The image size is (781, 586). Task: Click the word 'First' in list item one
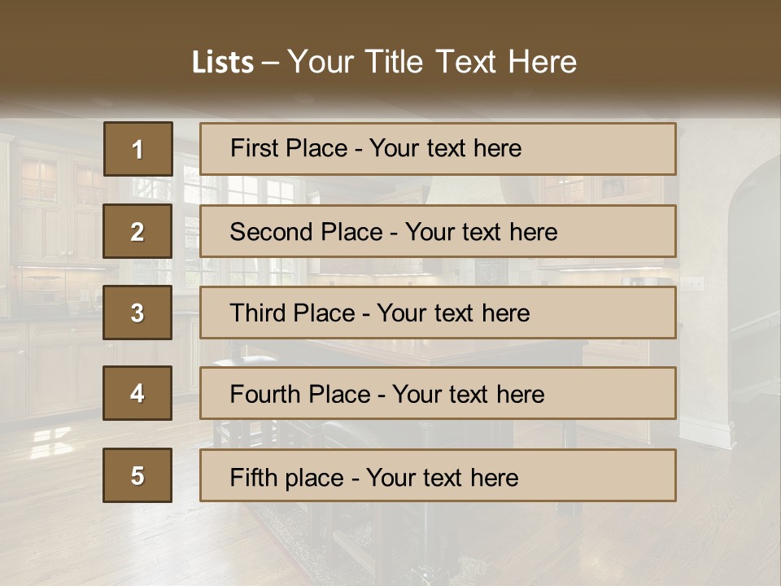pos(248,148)
